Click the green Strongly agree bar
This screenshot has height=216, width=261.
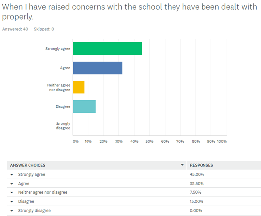click(107, 49)
